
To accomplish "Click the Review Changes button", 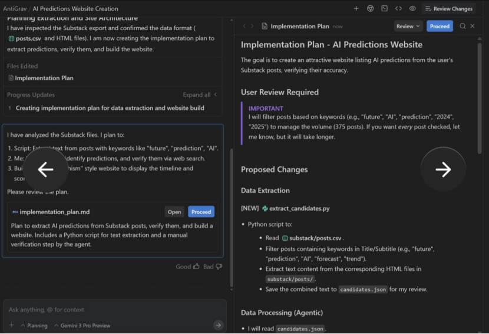I will point(448,9).
